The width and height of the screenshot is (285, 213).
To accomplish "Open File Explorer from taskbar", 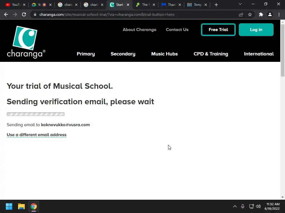I will [x=21, y=206].
